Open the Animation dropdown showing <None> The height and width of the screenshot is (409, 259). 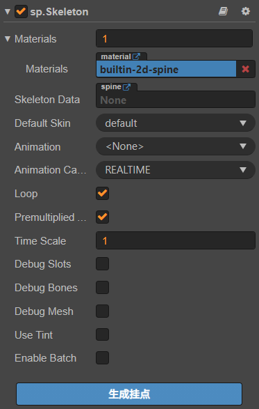tap(176, 146)
